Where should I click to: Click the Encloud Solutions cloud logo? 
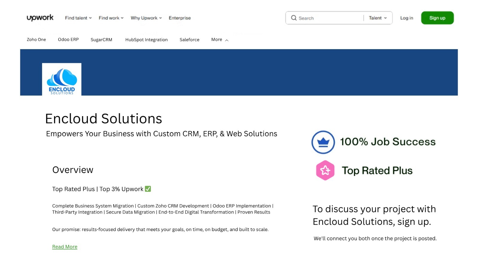click(62, 79)
